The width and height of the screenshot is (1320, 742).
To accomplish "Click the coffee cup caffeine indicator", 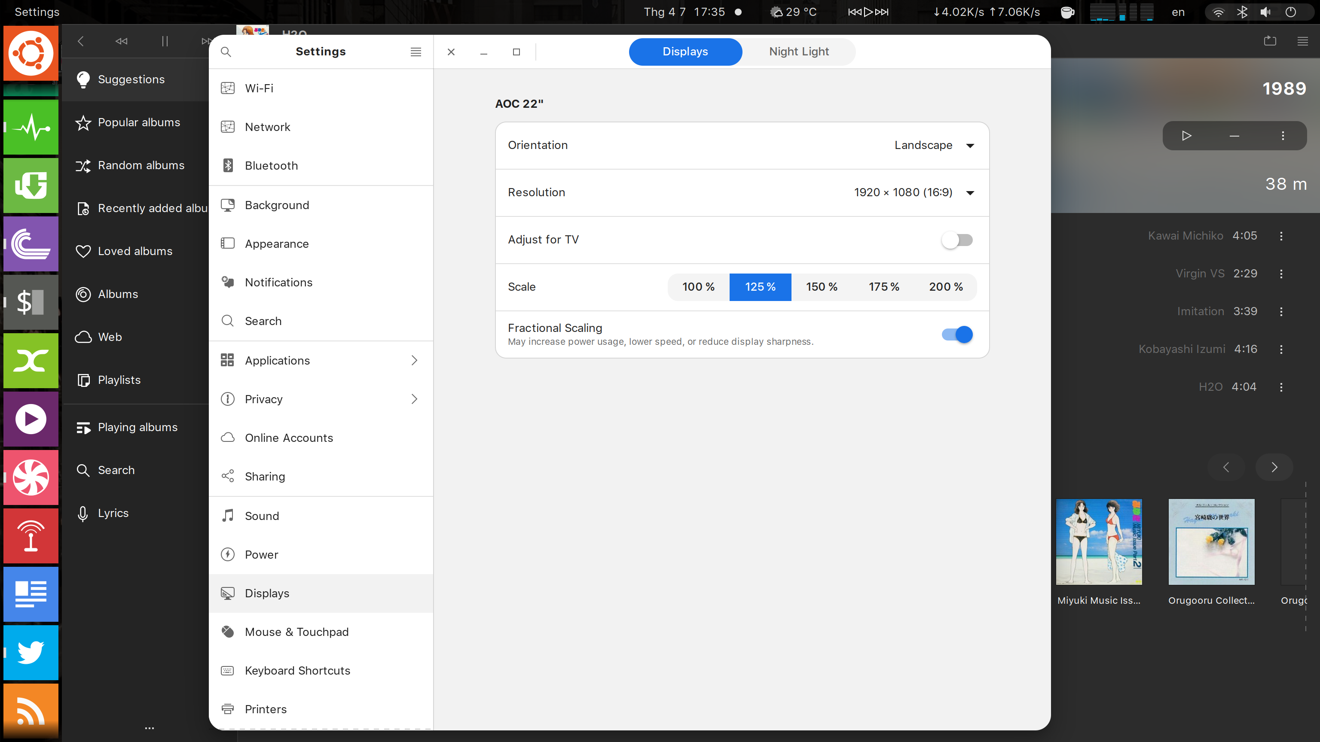I will [1067, 12].
